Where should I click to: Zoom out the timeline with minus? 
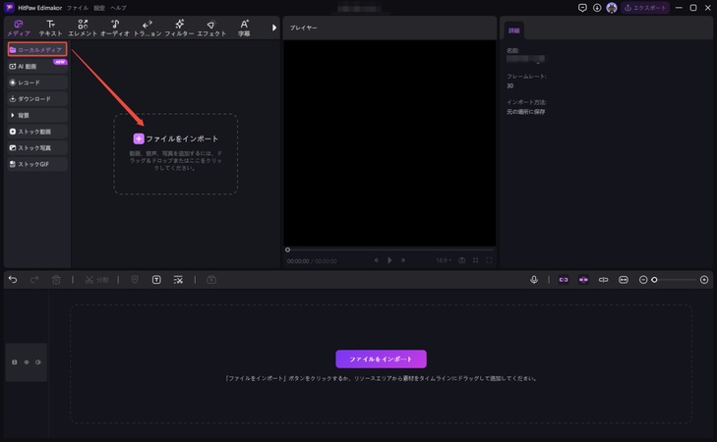point(643,280)
